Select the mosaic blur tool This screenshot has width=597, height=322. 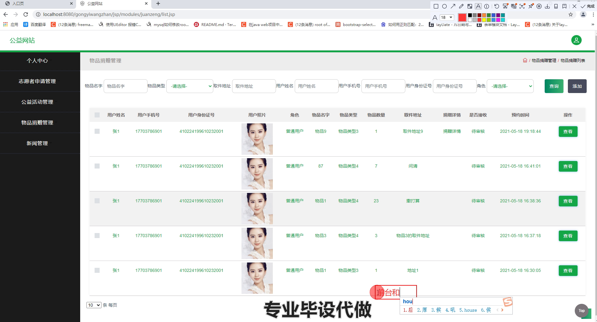pos(470,6)
